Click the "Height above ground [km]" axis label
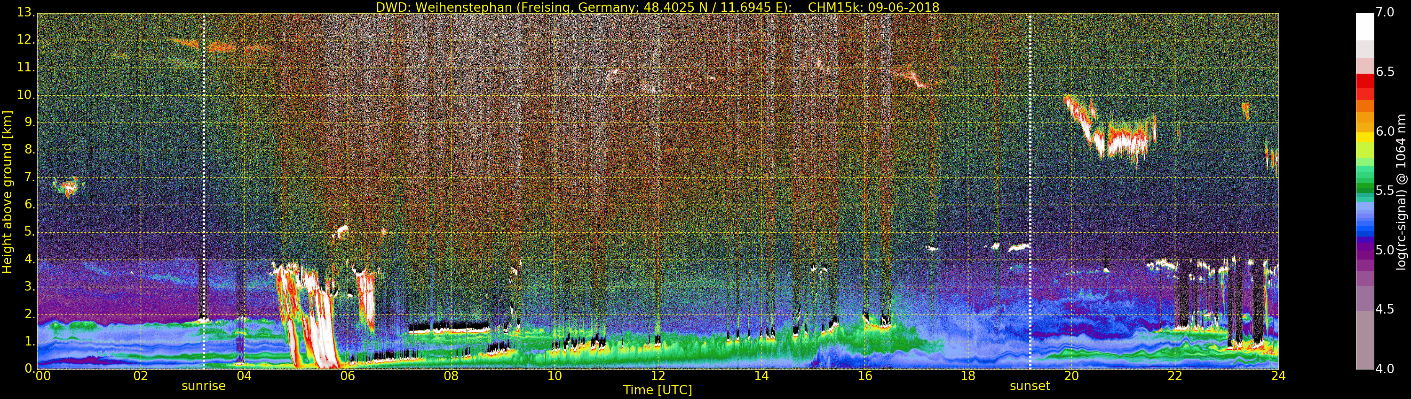 point(7,192)
